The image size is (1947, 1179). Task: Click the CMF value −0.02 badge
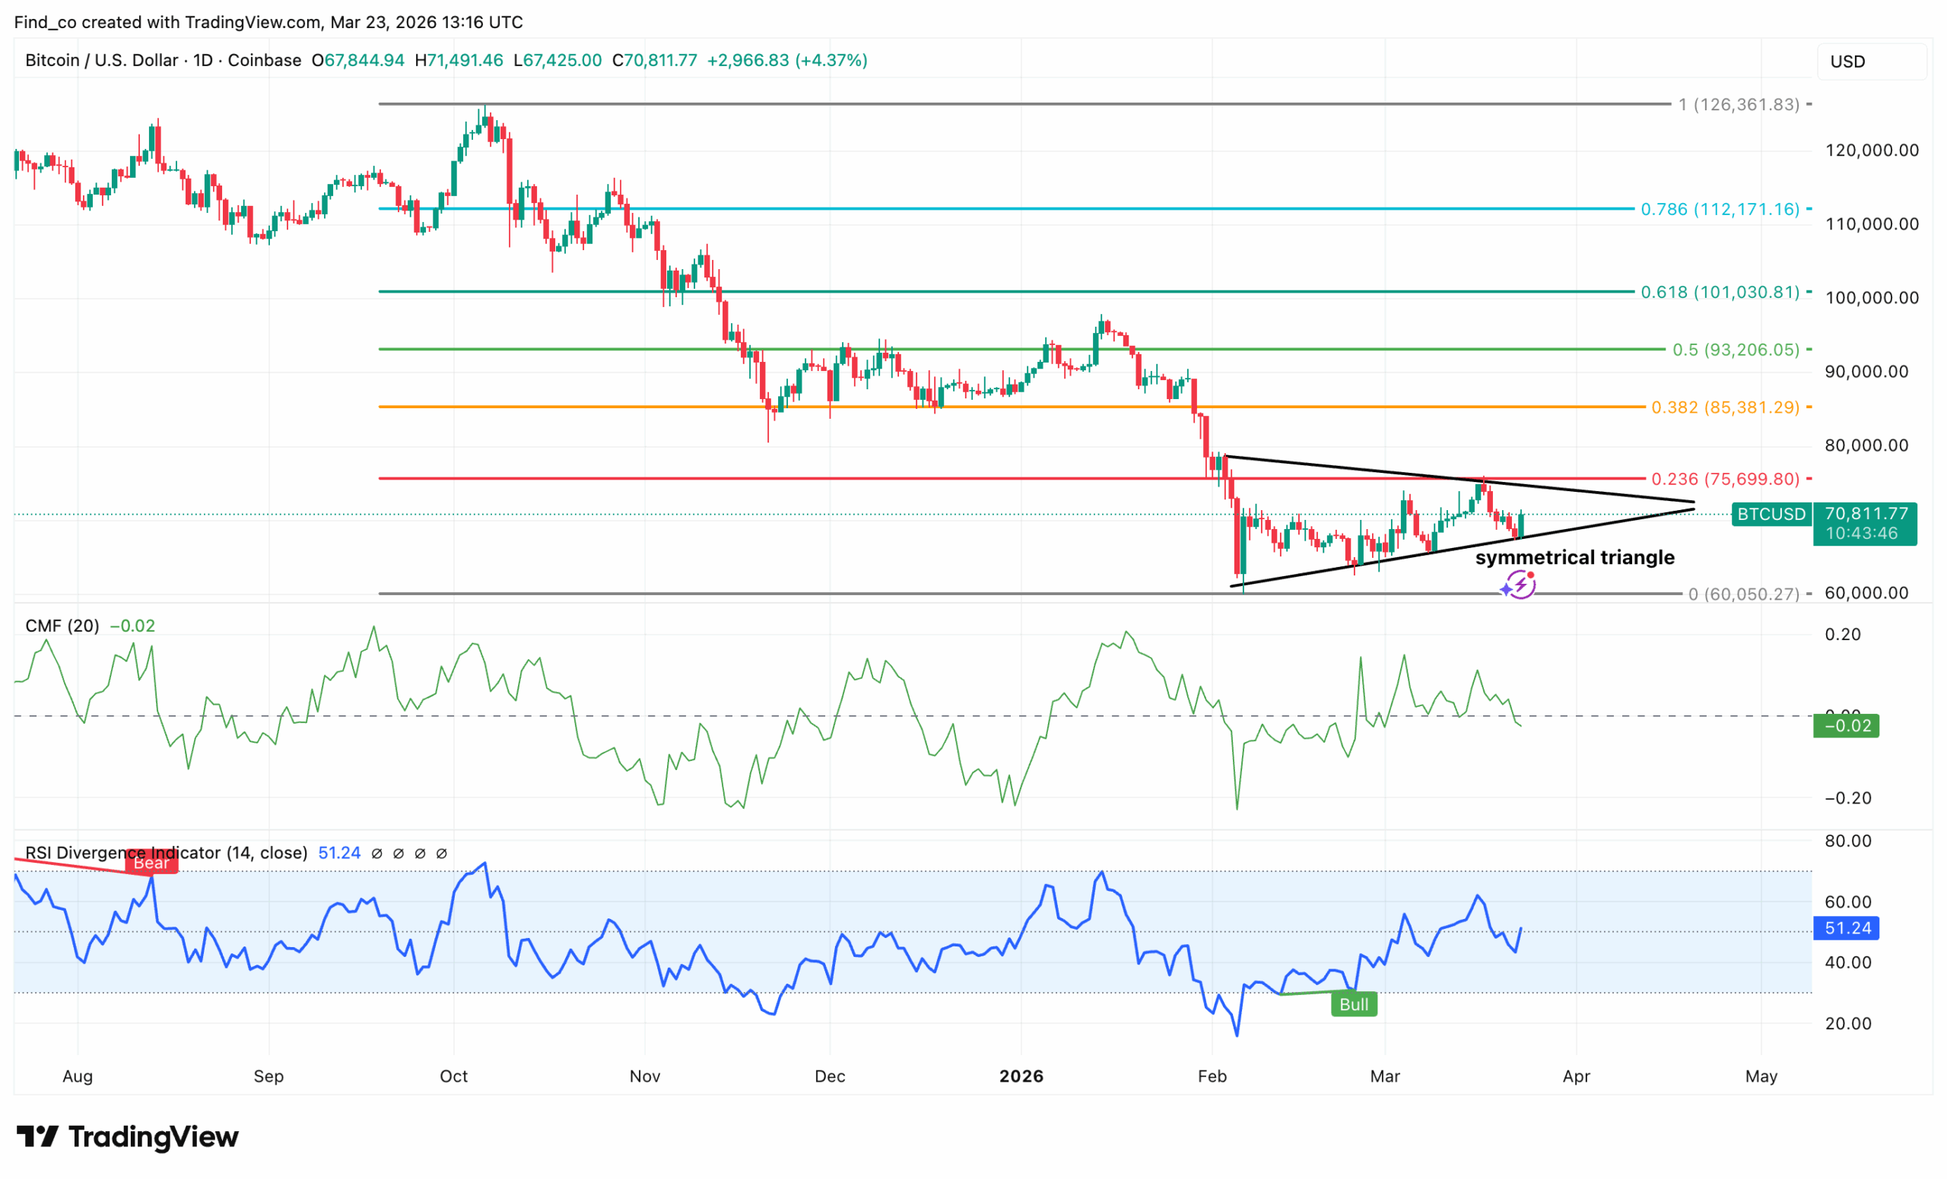pyautogui.click(x=1846, y=726)
